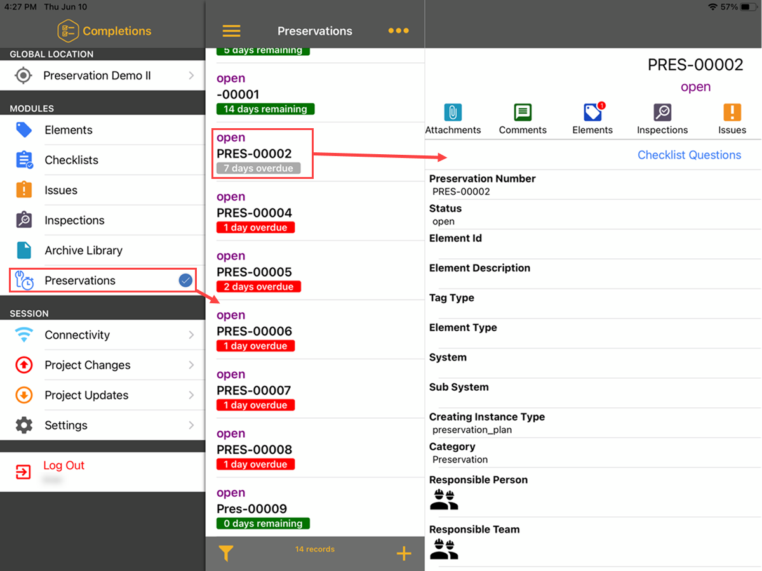This screenshot has width=762, height=571.
Task: Add a new preservation with plus icon
Action: pos(404,553)
